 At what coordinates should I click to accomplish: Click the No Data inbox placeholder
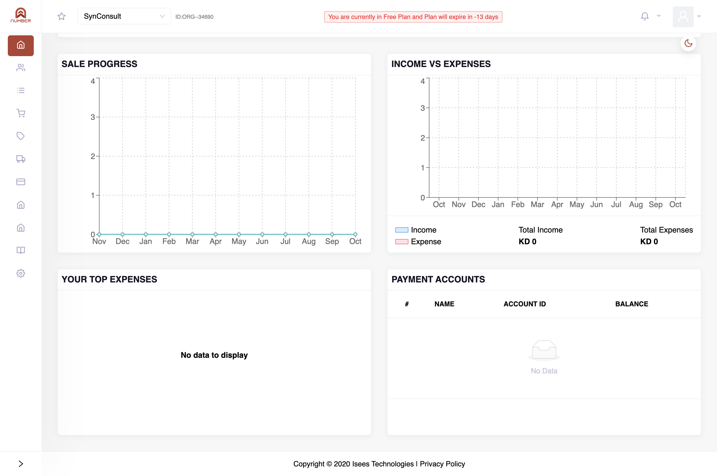pos(544,357)
